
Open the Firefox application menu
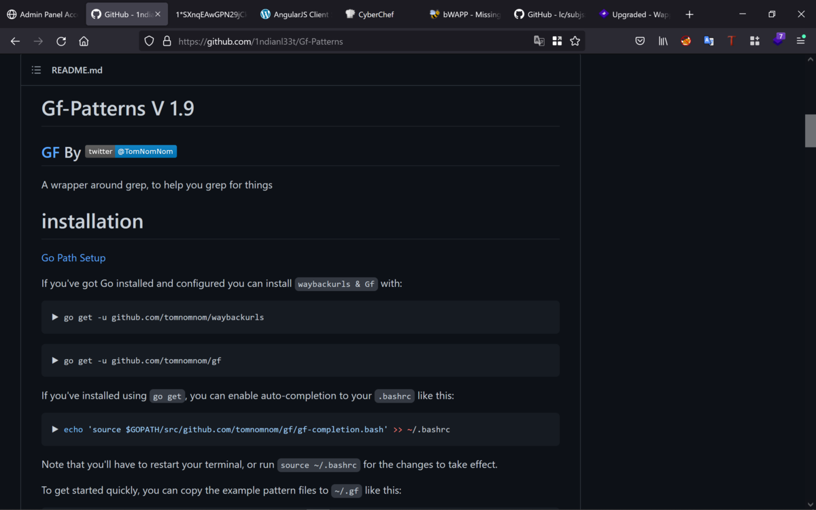tap(801, 41)
